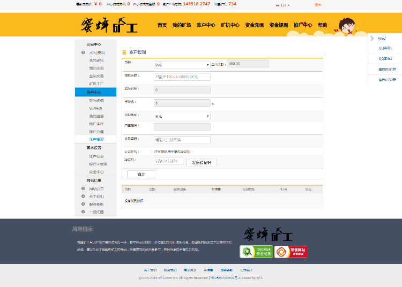Image resolution: width=402 pixels, height=287 pixels.
Task: Click the 确定 submit button
Action: [142, 175]
